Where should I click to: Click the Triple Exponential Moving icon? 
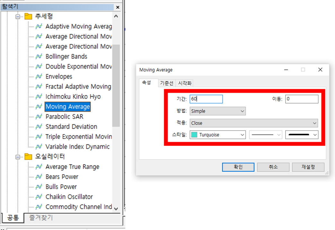point(39,137)
